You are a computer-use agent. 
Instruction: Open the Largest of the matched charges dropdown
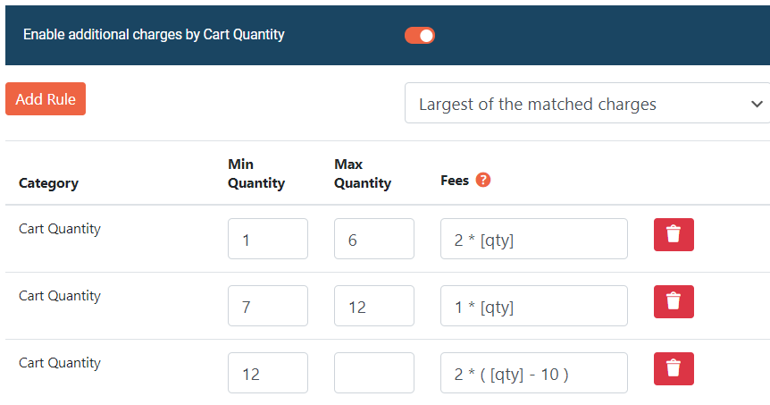(587, 104)
